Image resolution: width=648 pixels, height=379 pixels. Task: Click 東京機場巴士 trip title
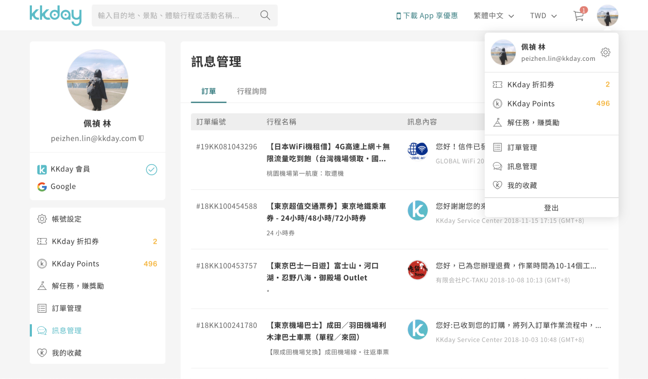[327, 331]
